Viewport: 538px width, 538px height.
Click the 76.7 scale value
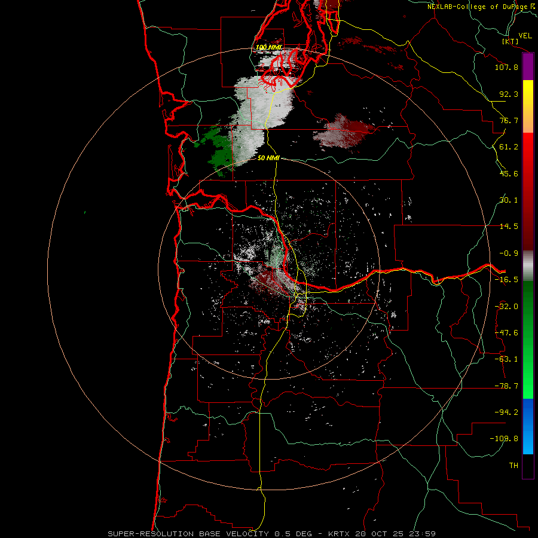pos(509,120)
